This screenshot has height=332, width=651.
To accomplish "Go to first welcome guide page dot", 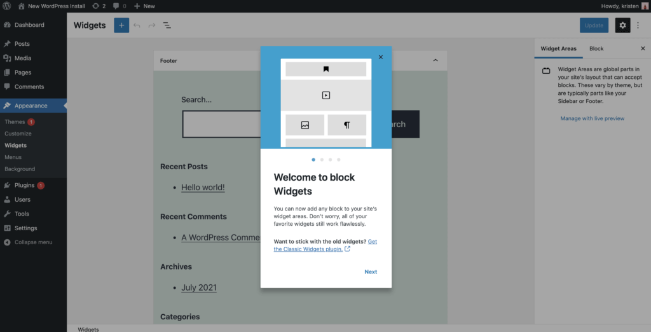I will [313, 160].
